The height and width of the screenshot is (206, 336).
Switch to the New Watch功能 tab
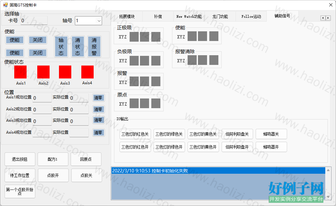(x=189, y=16)
